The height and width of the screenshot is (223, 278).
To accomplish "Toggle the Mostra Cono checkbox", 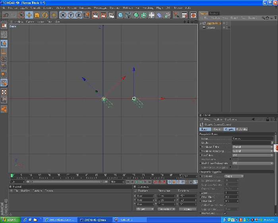I will 225,213.
